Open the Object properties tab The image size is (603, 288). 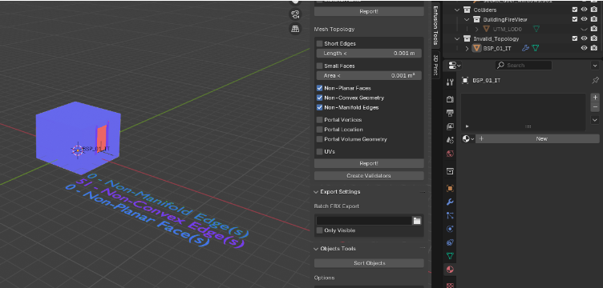tap(450, 188)
